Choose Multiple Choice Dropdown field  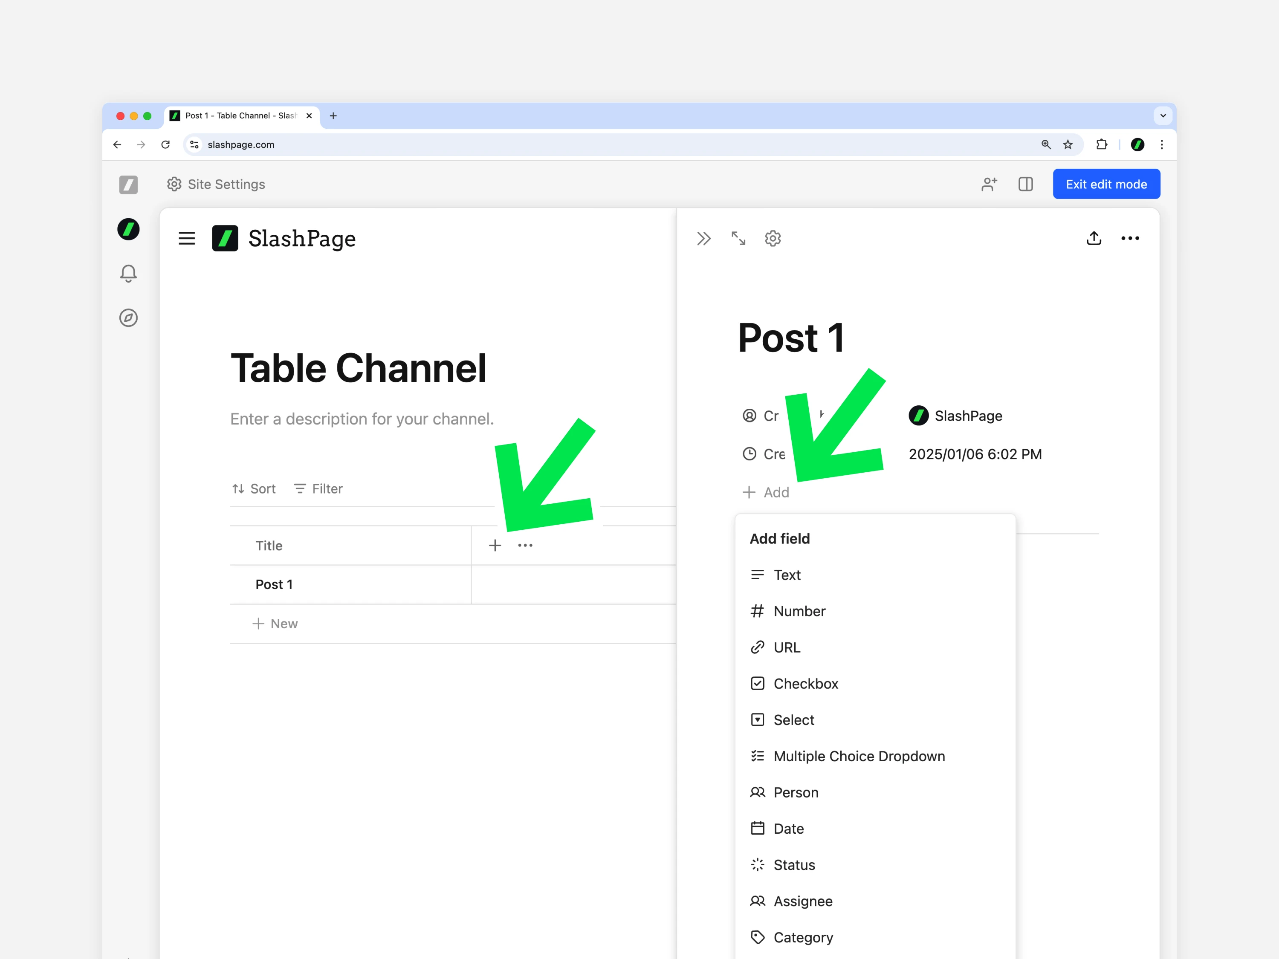pyautogui.click(x=875, y=756)
